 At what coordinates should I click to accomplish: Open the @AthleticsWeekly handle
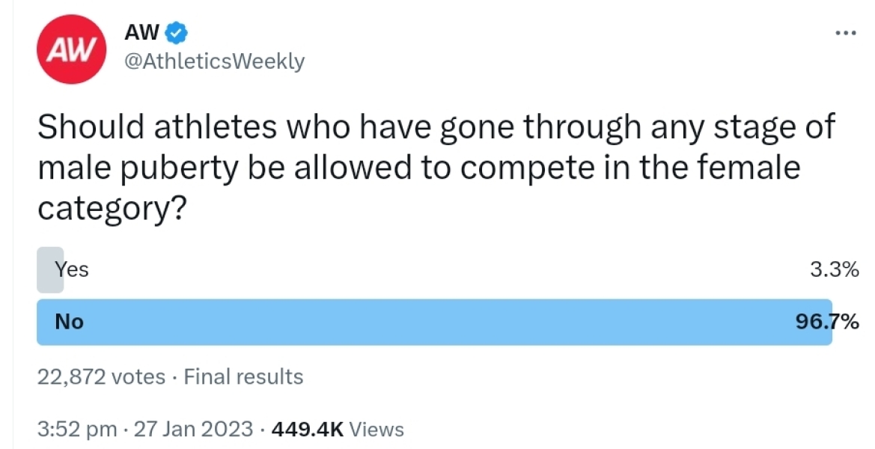216,61
